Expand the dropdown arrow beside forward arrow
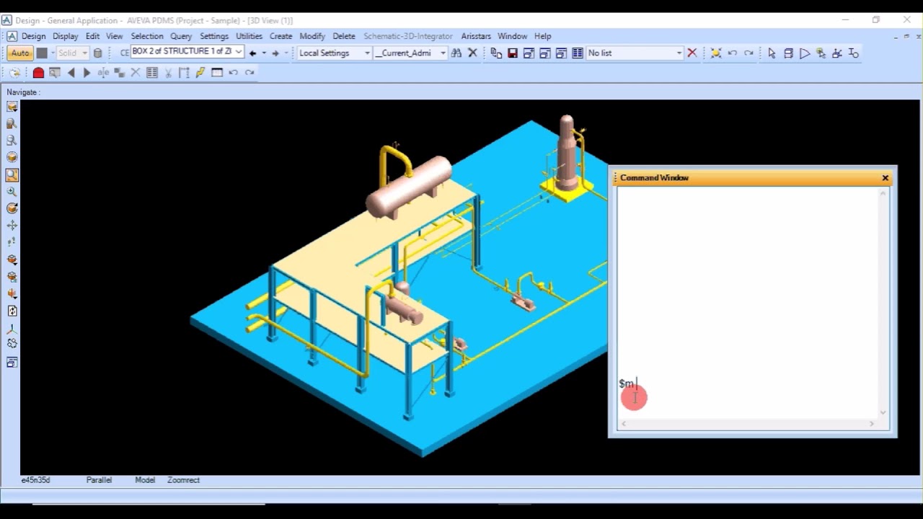Viewport: 923px width, 519px height. (286, 53)
